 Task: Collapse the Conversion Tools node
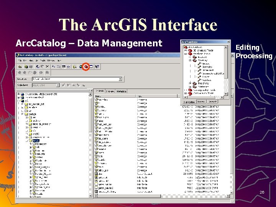(186, 93)
